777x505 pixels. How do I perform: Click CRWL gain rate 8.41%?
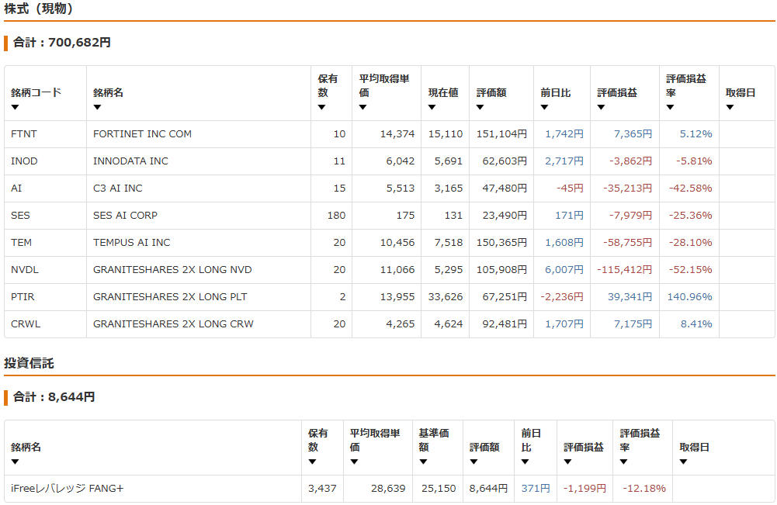click(696, 324)
